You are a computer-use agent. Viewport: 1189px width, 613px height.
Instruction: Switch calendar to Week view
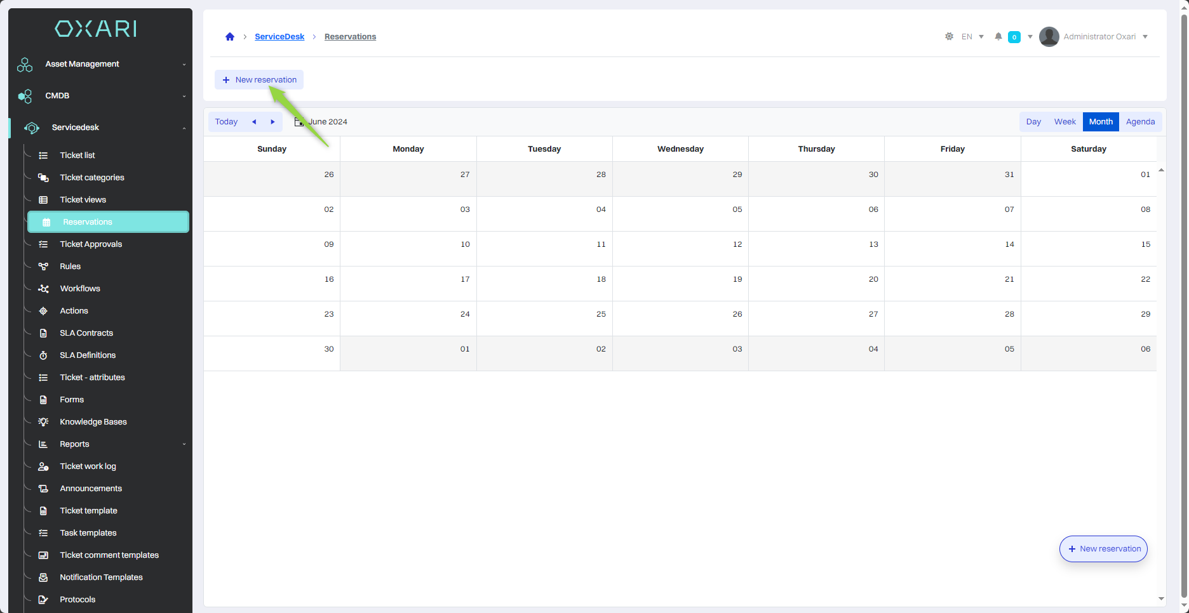(1065, 122)
